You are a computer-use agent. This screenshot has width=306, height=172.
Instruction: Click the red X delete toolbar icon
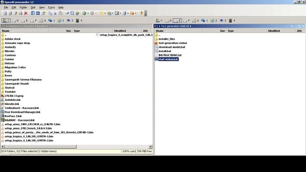[26, 13]
